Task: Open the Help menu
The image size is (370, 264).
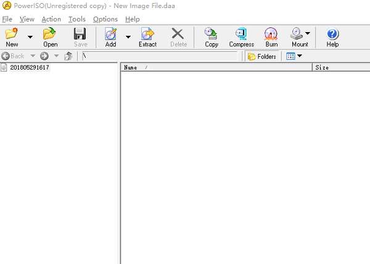Action: coord(133,19)
